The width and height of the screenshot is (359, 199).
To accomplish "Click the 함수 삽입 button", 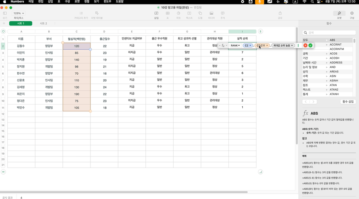I will [348, 102].
